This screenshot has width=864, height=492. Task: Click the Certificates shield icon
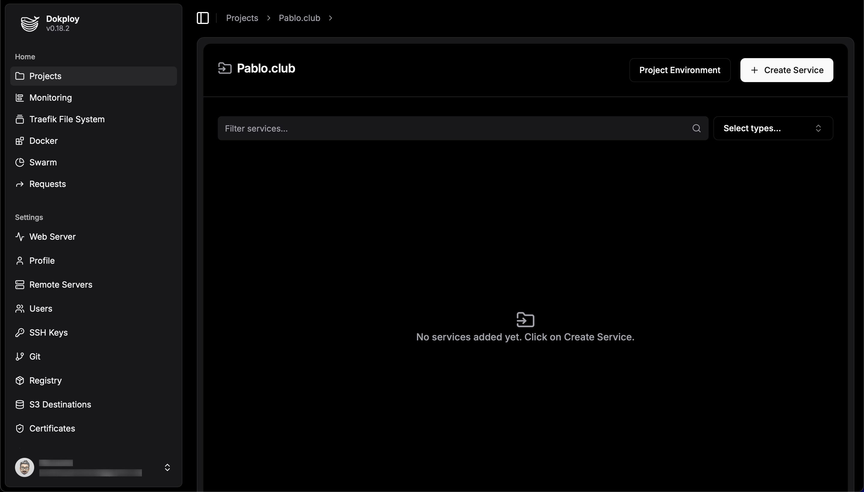tap(19, 428)
